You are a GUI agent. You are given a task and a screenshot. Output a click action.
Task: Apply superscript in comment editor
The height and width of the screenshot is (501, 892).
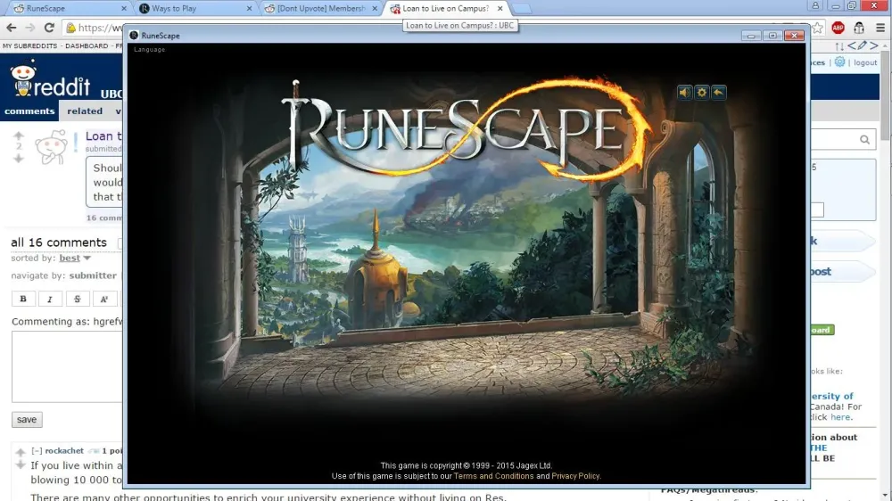104,299
